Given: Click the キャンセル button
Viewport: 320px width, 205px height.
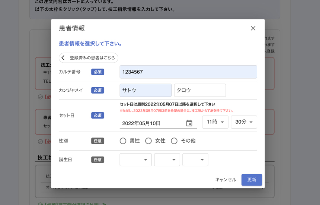Looking at the screenshot, I should pyautogui.click(x=225, y=180).
